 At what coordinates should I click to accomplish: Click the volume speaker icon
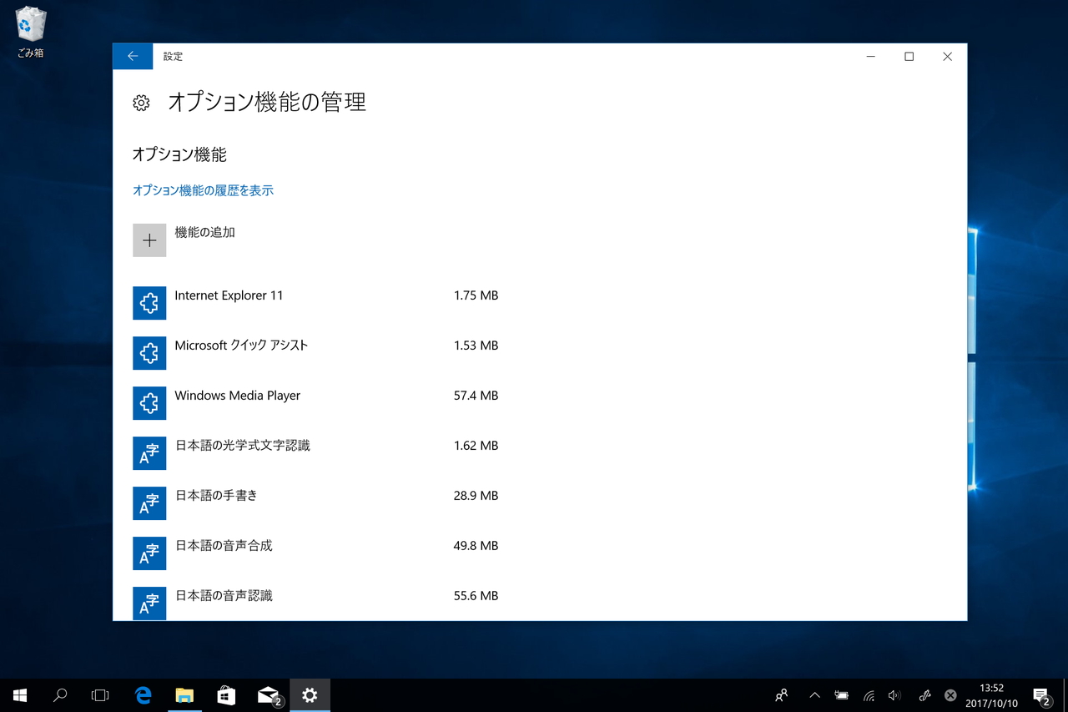(895, 695)
